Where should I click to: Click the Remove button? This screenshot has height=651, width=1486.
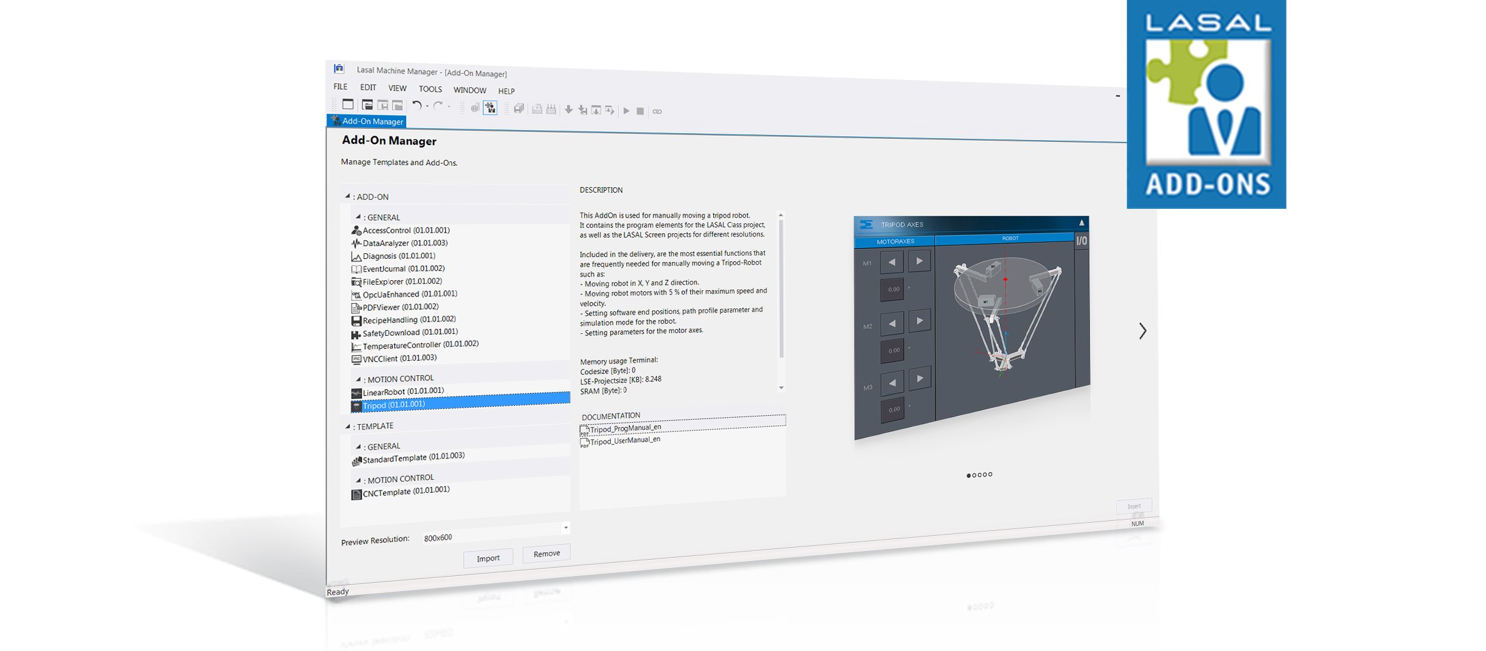546,553
